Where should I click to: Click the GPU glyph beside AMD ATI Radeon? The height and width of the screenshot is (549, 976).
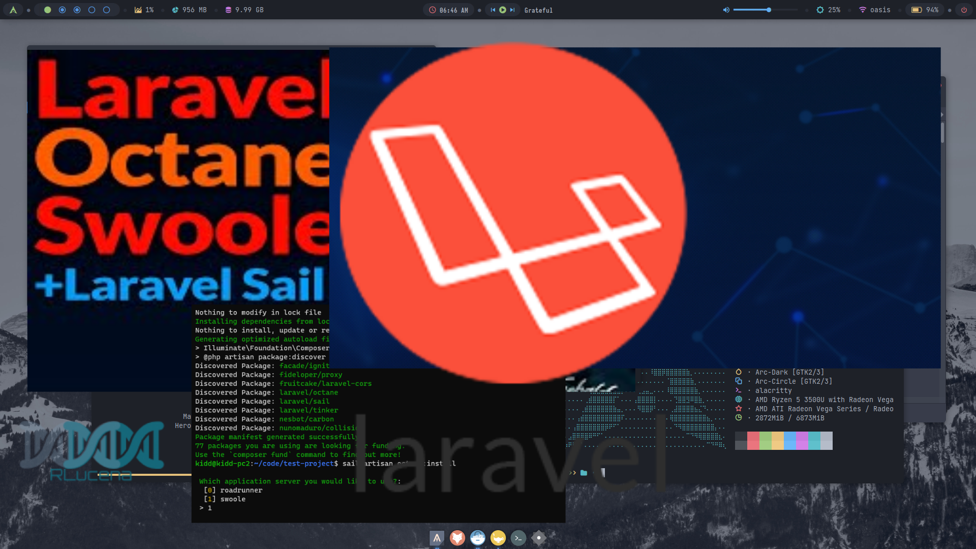point(739,409)
